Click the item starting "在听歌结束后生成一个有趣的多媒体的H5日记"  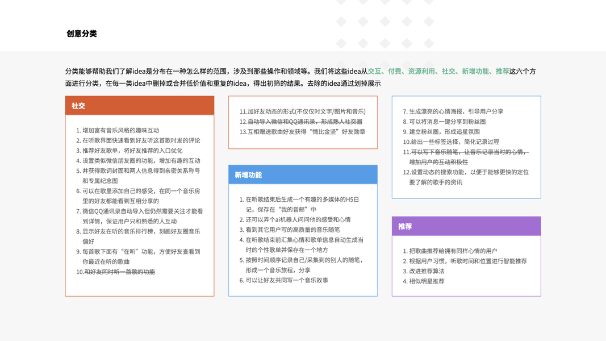(x=299, y=204)
